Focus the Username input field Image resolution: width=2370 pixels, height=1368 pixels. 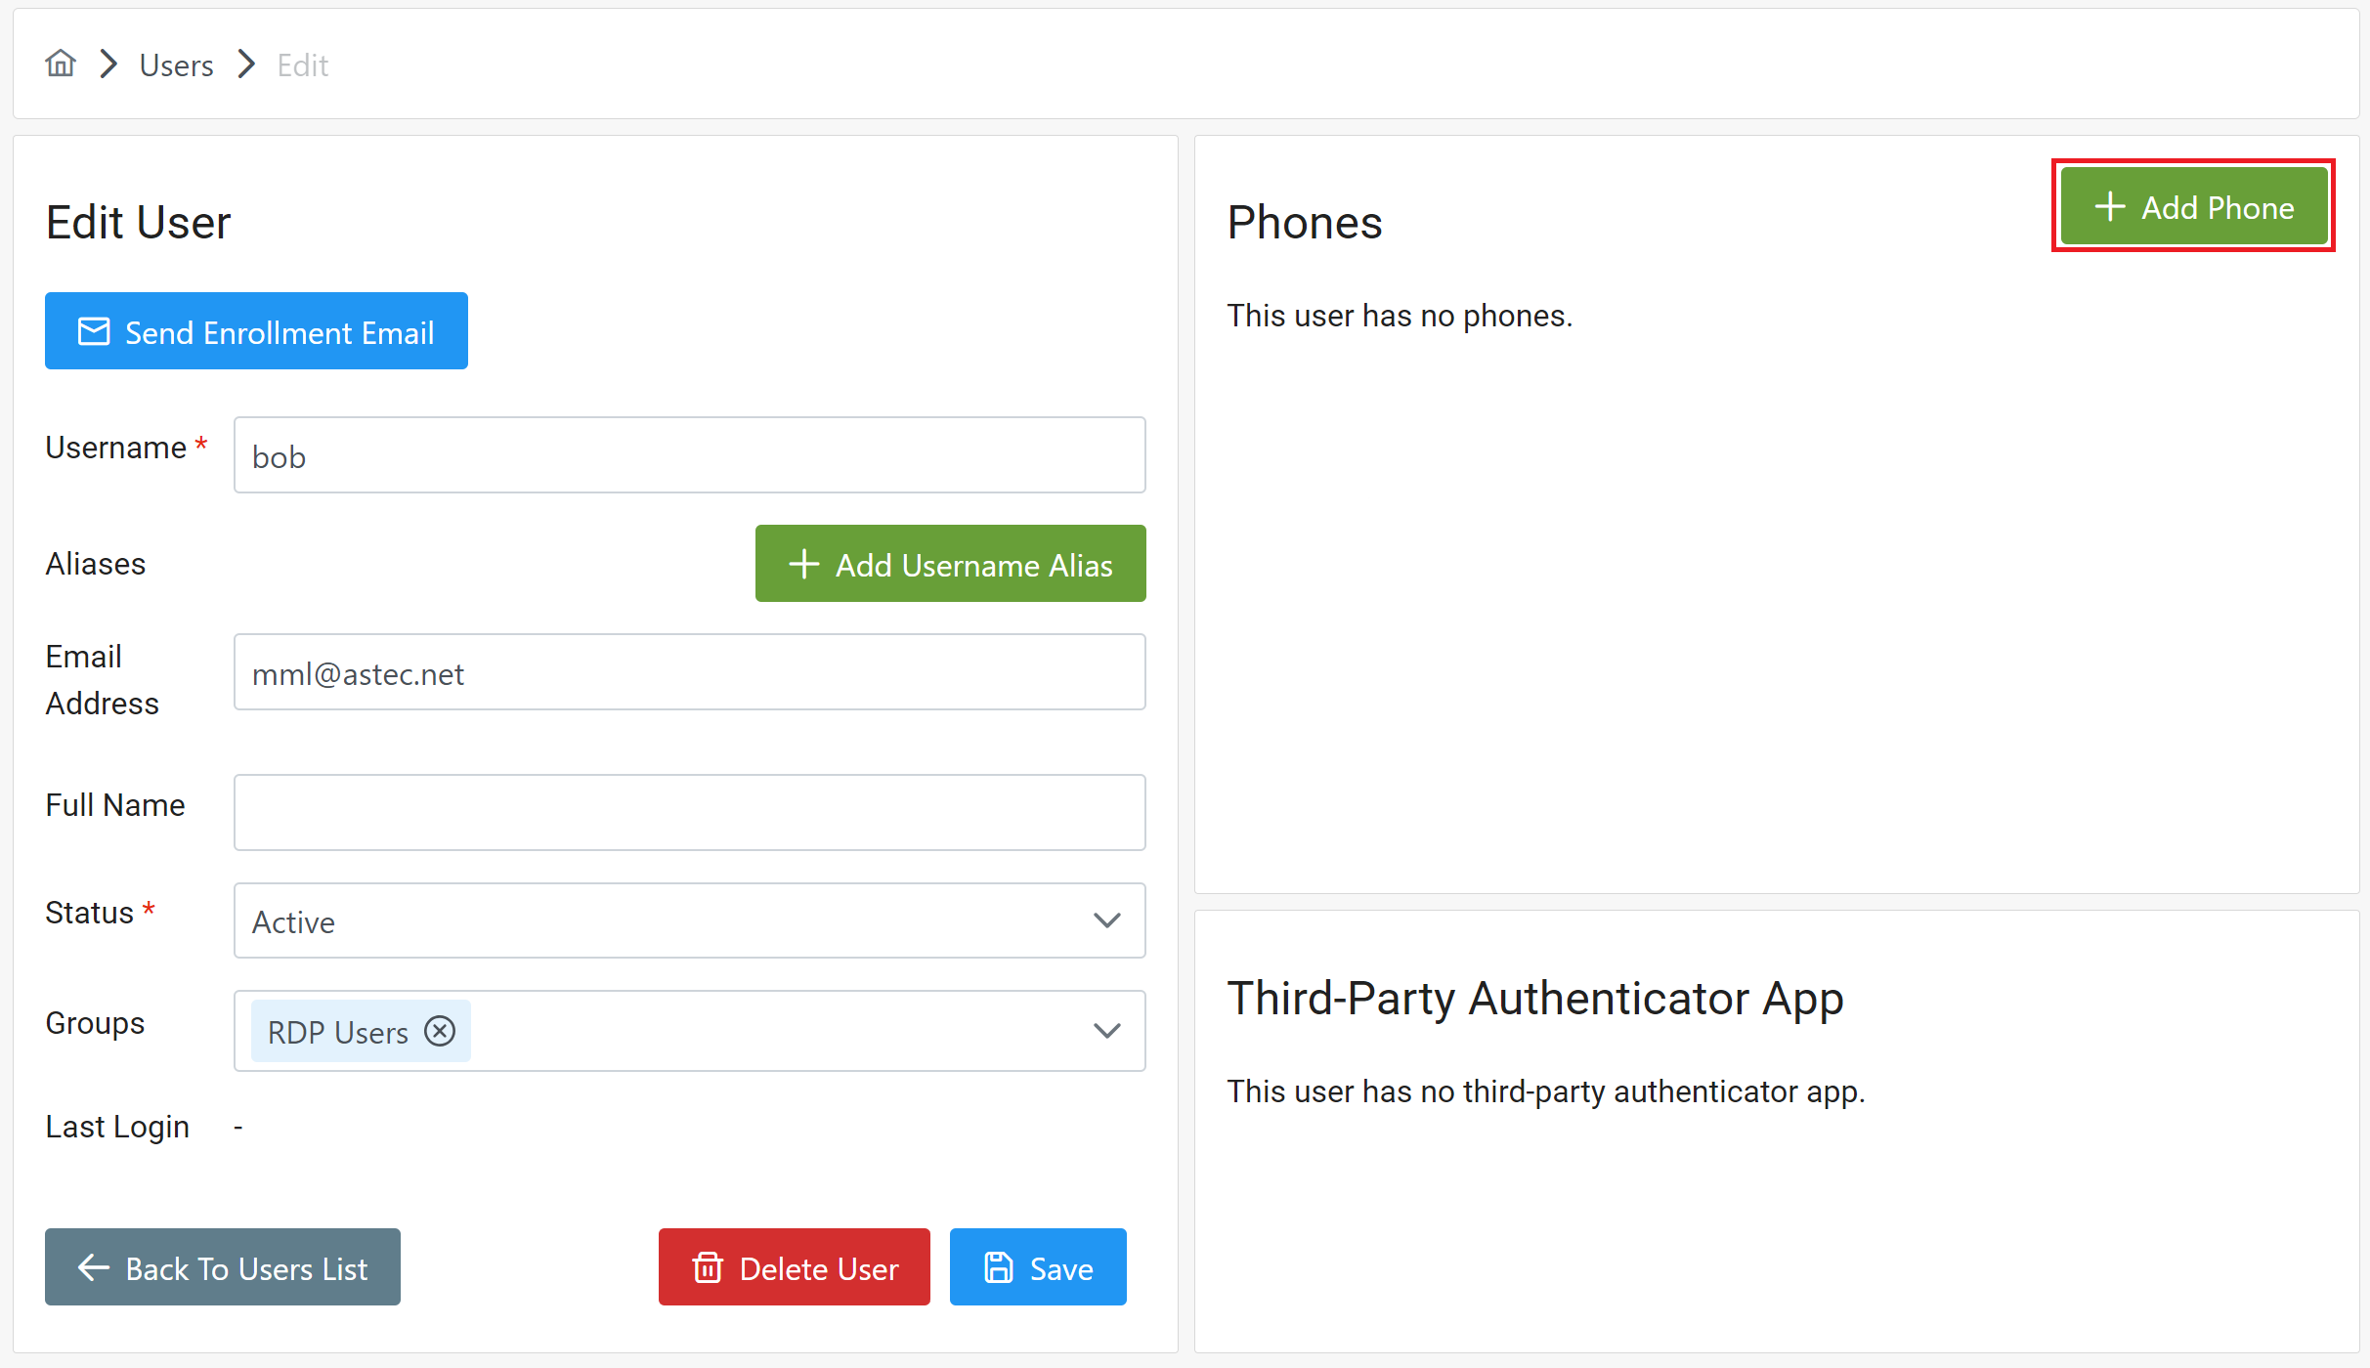click(689, 456)
